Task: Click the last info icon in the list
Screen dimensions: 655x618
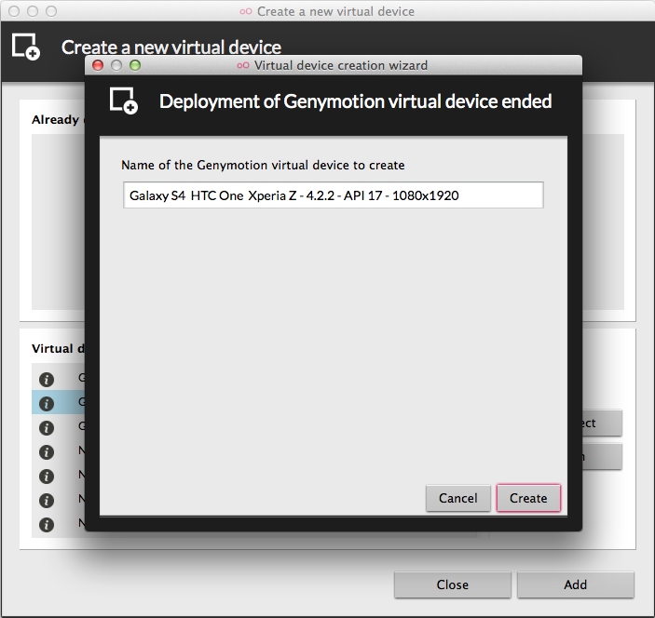Action: [47, 524]
